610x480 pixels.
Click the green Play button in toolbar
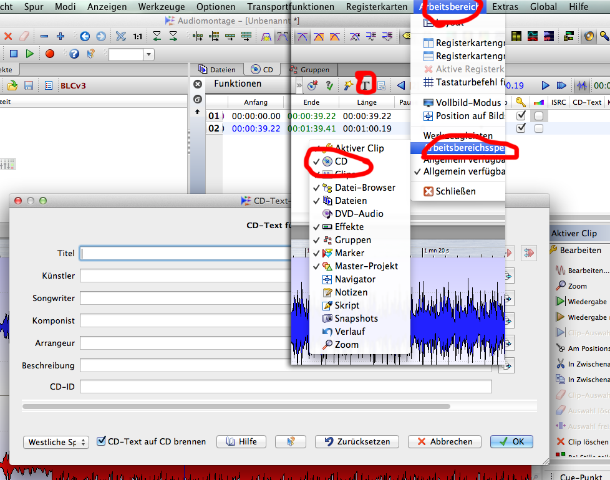point(29,54)
